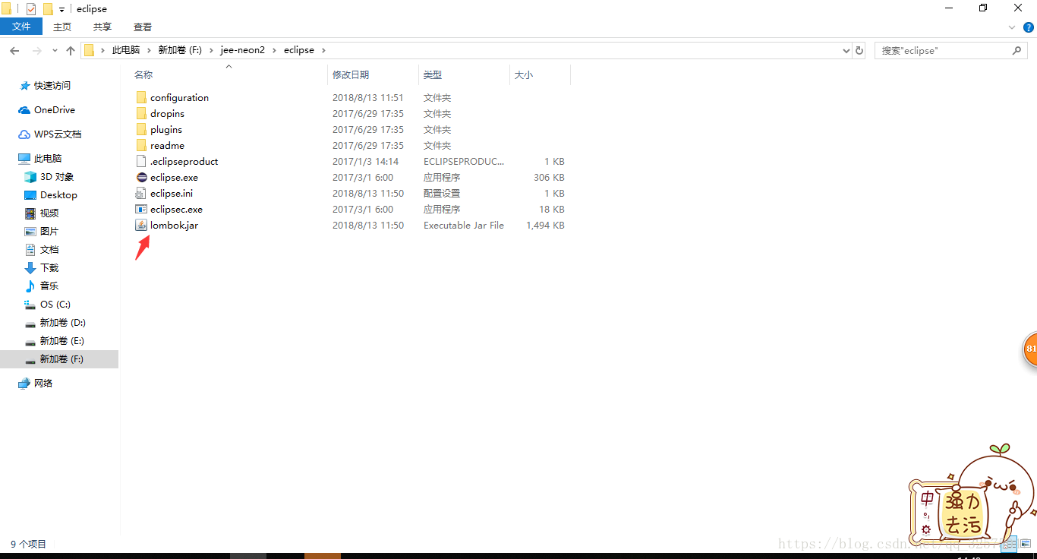
Task: Click the search eclipse input field
Action: coord(944,50)
